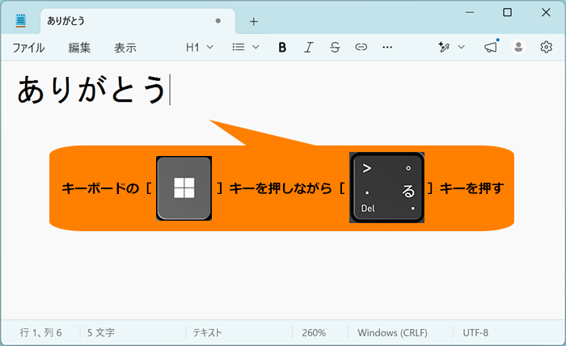The height and width of the screenshot is (346, 566).
Task: Select the ありがとう document tab
Action: point(137,21)
